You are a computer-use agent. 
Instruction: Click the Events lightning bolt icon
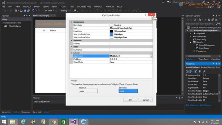point(200,72)
